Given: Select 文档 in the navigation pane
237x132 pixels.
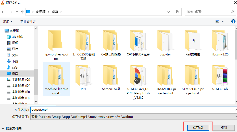Looking at the screenshot, I should point(13,55).
